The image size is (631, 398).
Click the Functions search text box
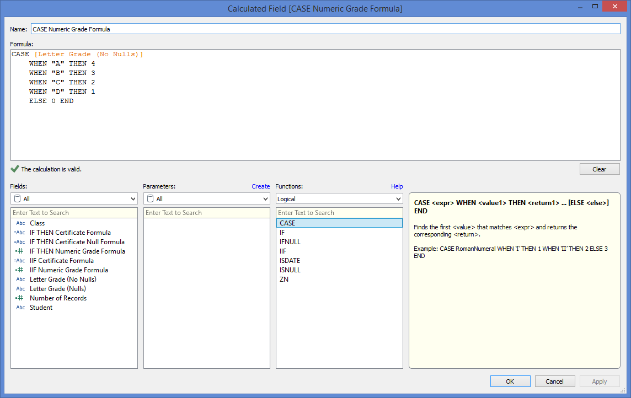coord(339,213)
